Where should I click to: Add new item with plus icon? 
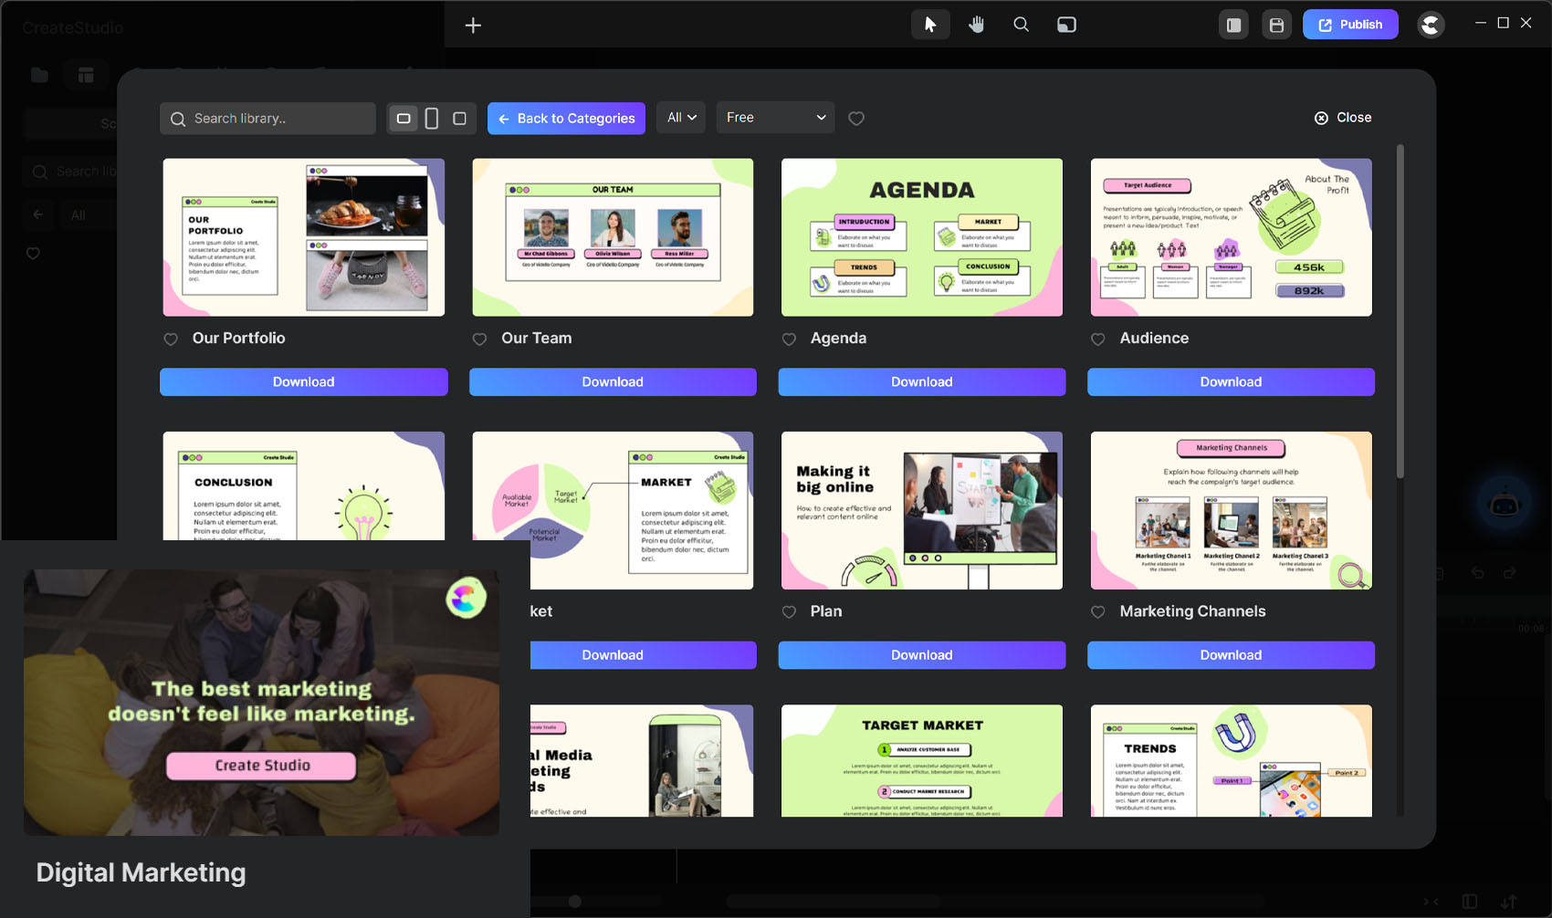[473, 25]
